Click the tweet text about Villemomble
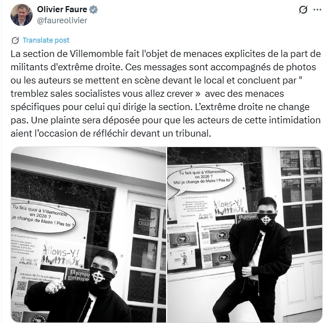The width and height of the screenshot is (331, 323). point(165,93)
